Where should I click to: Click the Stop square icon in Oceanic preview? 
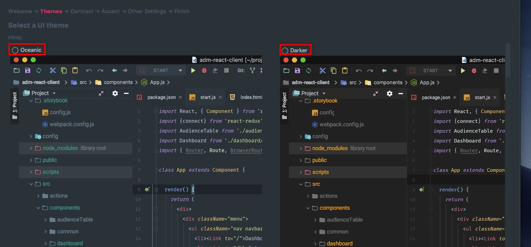[226, 71]
